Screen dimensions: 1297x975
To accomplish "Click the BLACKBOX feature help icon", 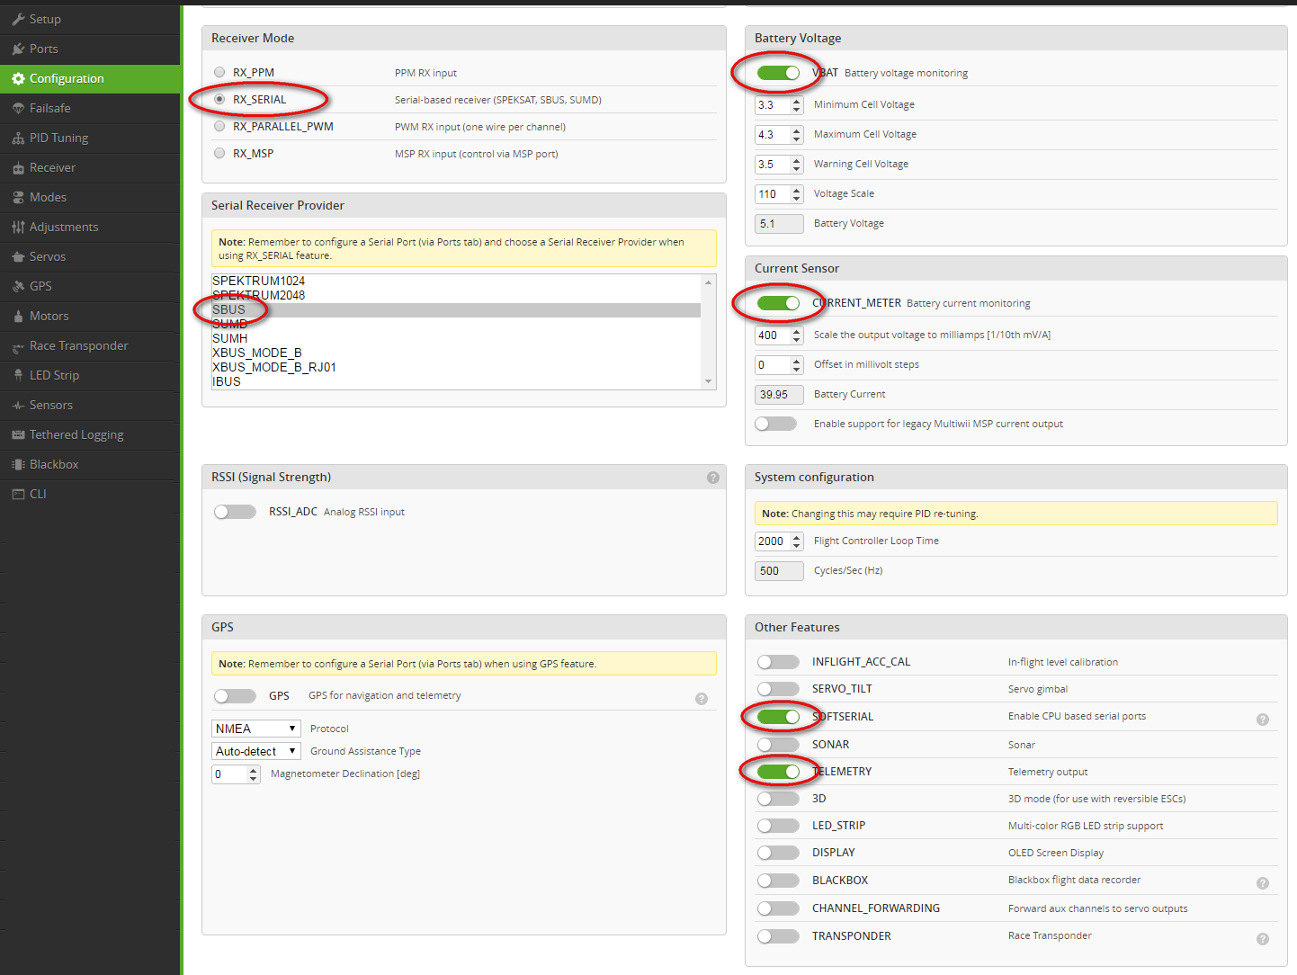I will tap(1263, 883).
